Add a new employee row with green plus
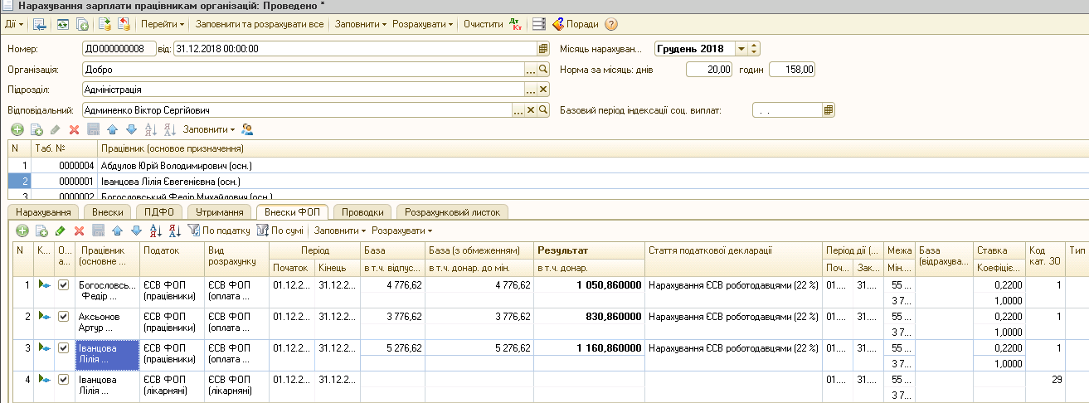 [17, 129]
